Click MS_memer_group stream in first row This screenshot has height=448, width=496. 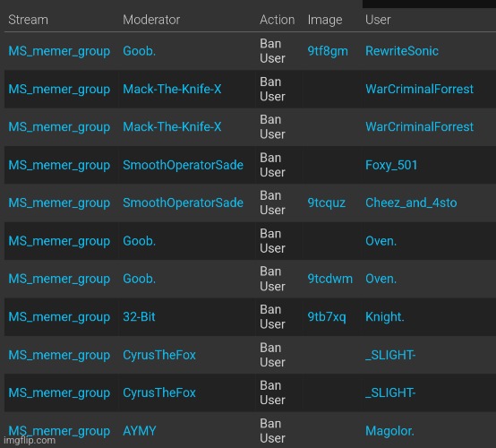[x=59, y=51]
